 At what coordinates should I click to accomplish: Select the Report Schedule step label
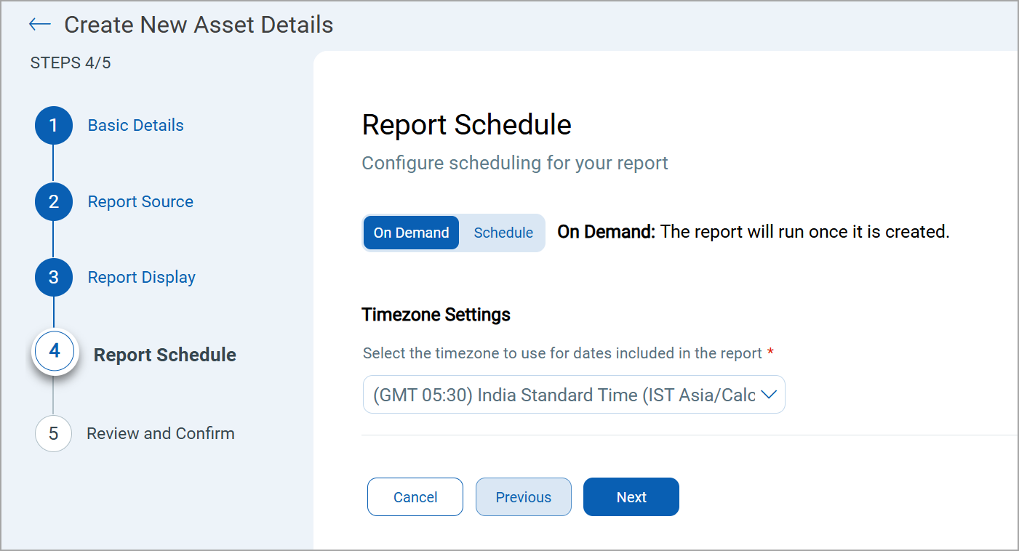pos(165,355)
